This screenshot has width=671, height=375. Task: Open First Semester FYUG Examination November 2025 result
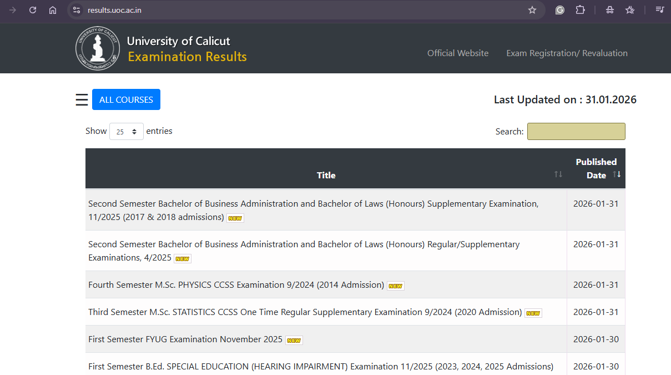point(185,339)
